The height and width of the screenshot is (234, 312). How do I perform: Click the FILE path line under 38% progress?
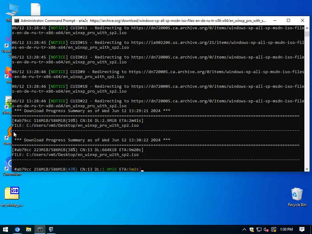[x=75, y=155]
